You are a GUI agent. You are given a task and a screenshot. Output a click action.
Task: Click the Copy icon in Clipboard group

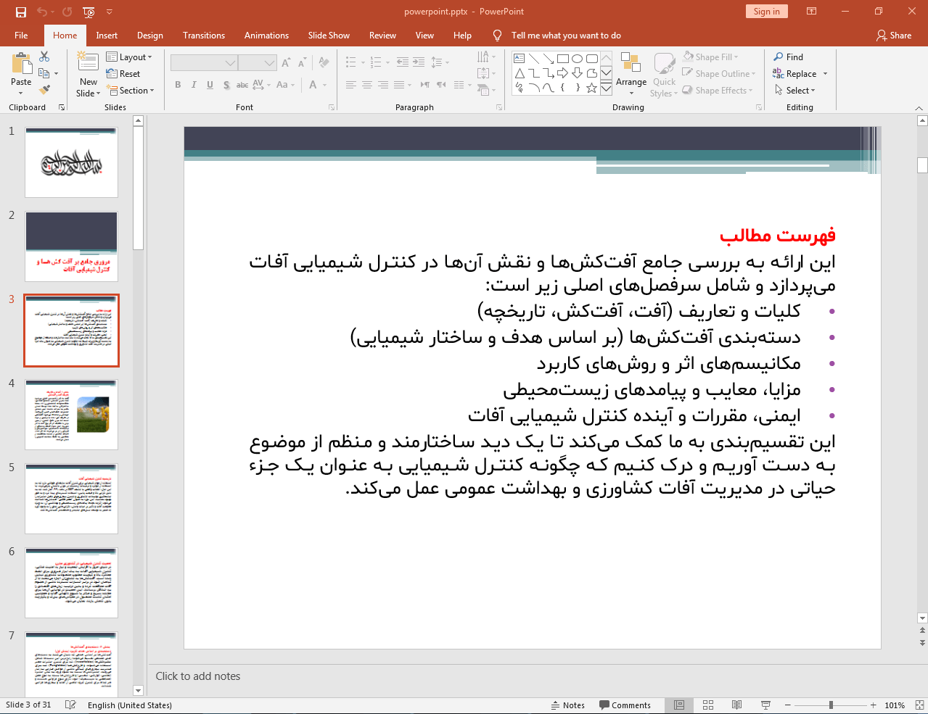coord(44,73)
